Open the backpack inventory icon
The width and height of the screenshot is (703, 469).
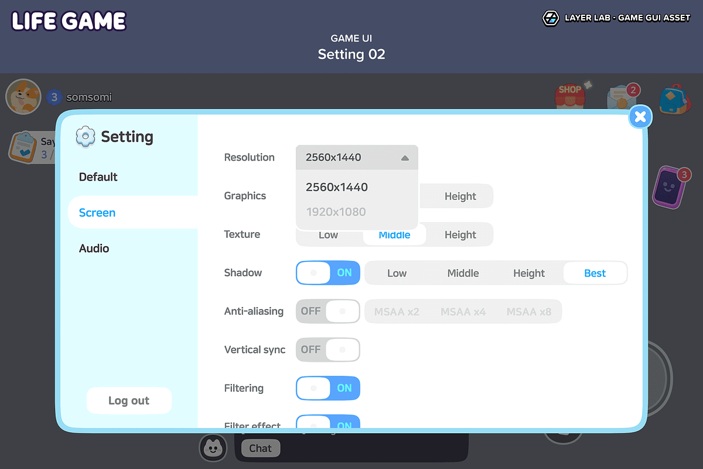point(675,98)
